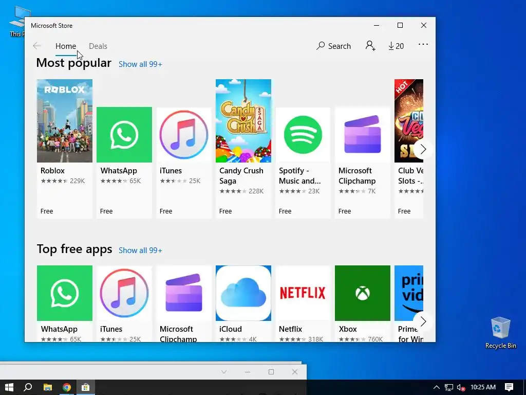Click the Free price under Spotify
Image resolution: width=526 pixels, height=395 pixels.
[285, 211]
